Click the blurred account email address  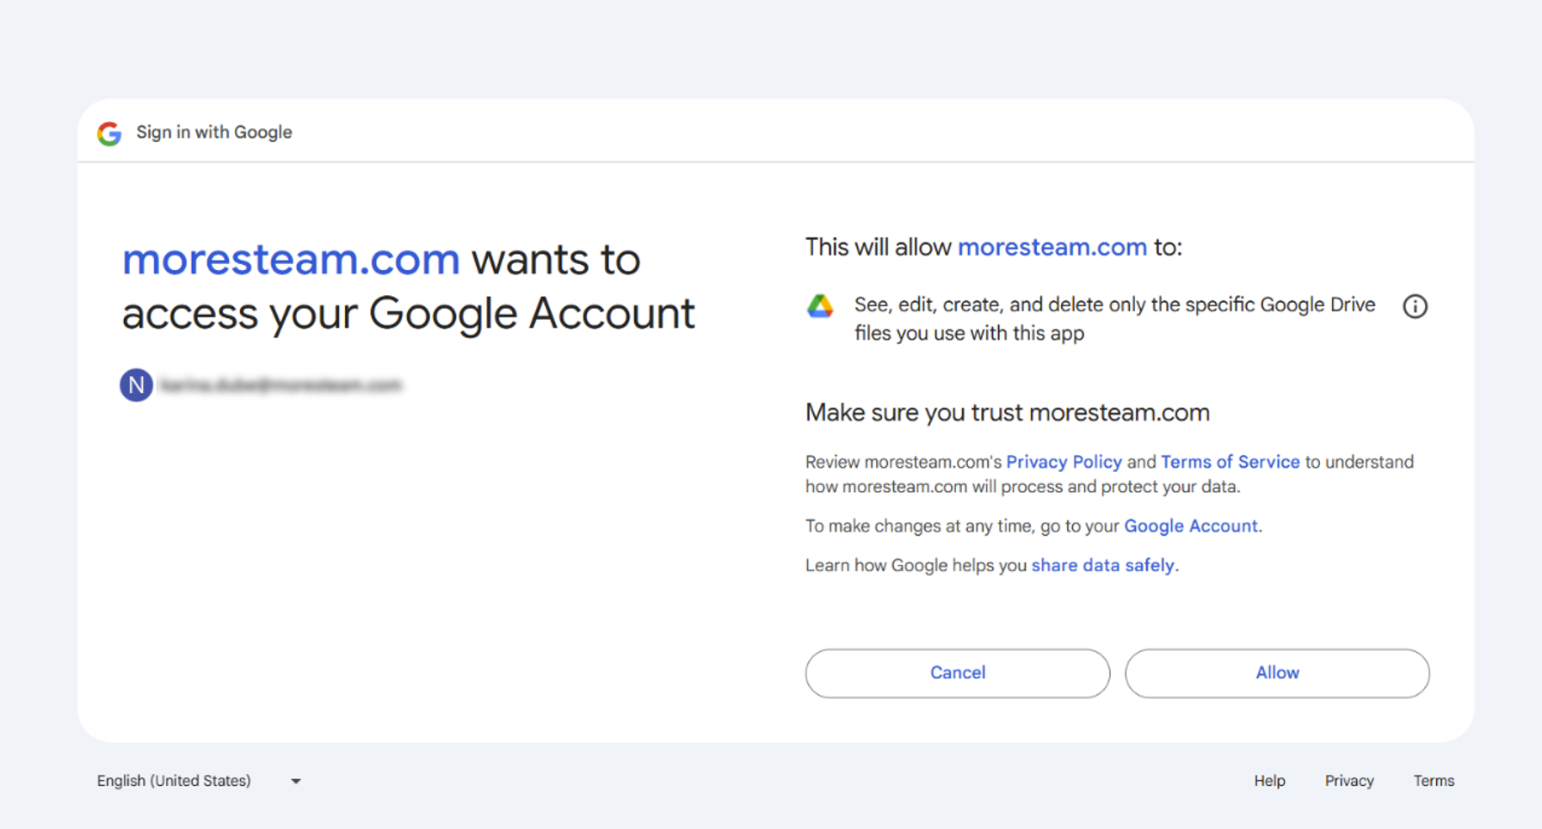click(x=284, y=384)
